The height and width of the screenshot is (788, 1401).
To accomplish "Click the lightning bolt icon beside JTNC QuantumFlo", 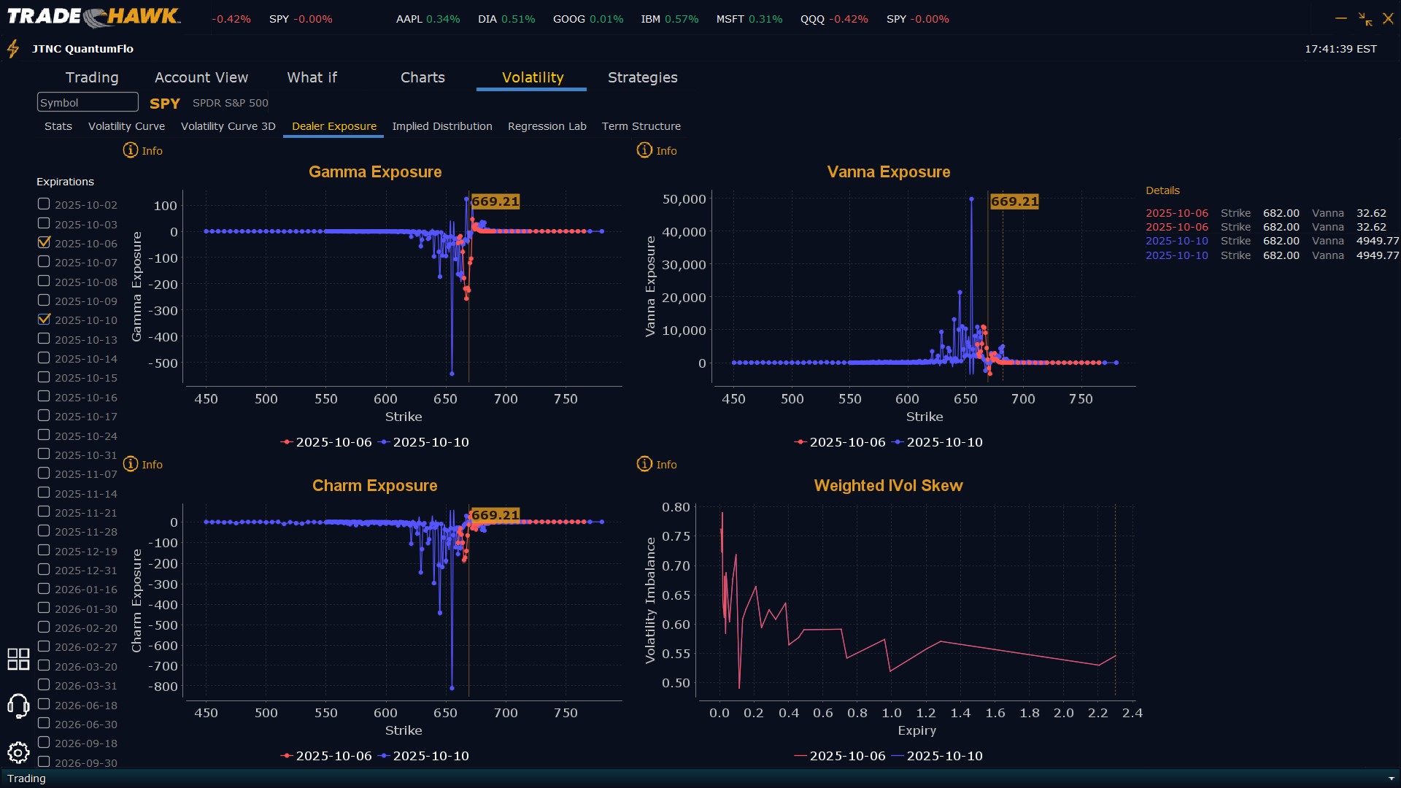I will pos(13,49).
